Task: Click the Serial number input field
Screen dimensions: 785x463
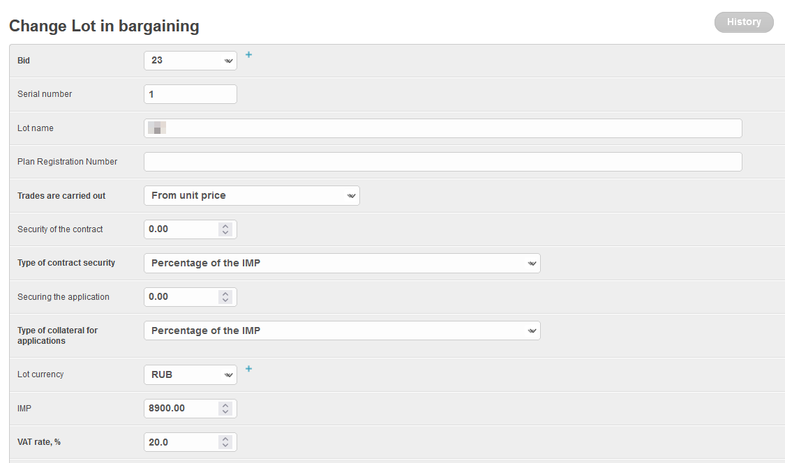Action: tap(190, 94)
